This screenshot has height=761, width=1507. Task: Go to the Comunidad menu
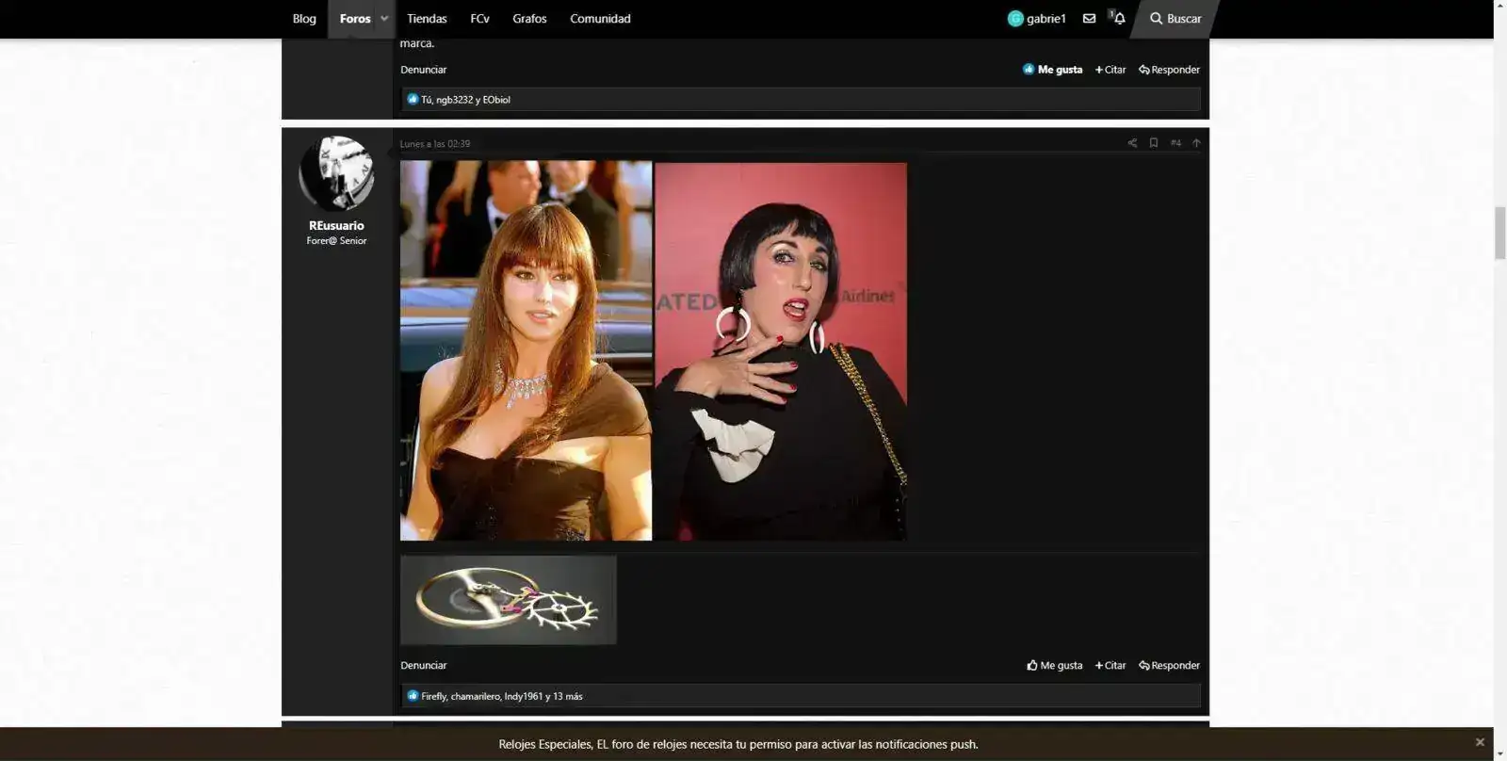[600, 19]
